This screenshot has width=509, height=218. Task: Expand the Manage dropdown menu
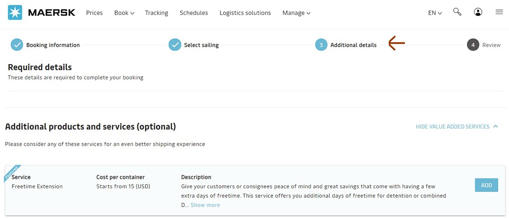296,13
